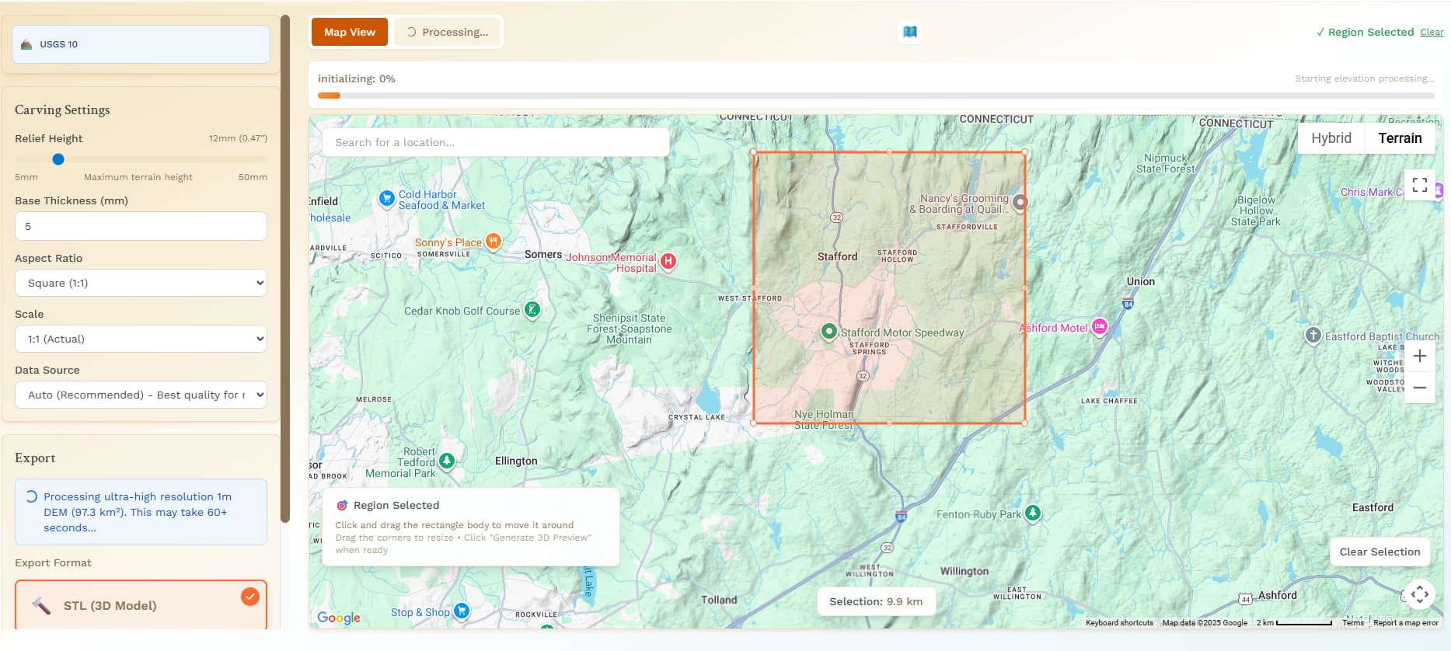Toggle fullscreen map view
The image size is (1451, 651).
[1419, 185]
